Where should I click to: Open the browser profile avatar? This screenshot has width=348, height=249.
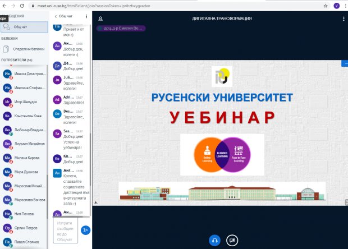point(337,6)
